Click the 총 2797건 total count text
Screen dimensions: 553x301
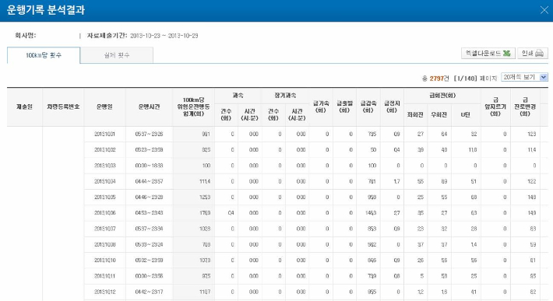coord(435,78)
